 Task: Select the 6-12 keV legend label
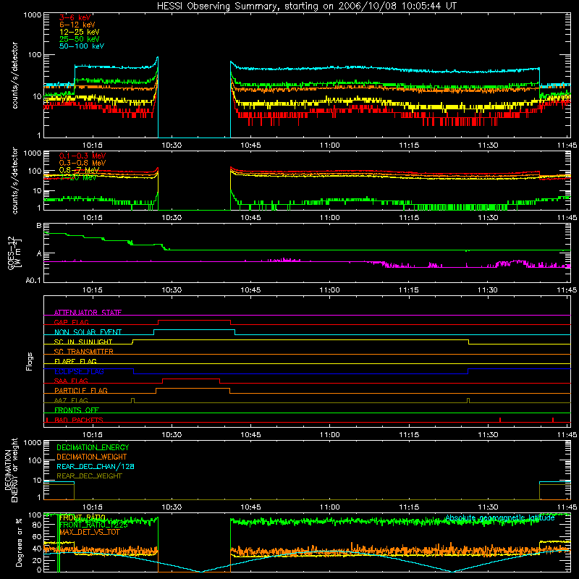pos(77,25)
